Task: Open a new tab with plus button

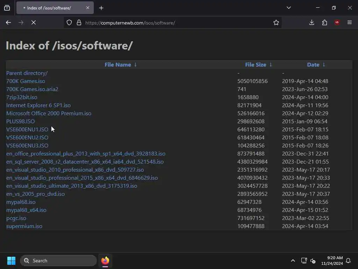Action: tap(101, 8)
